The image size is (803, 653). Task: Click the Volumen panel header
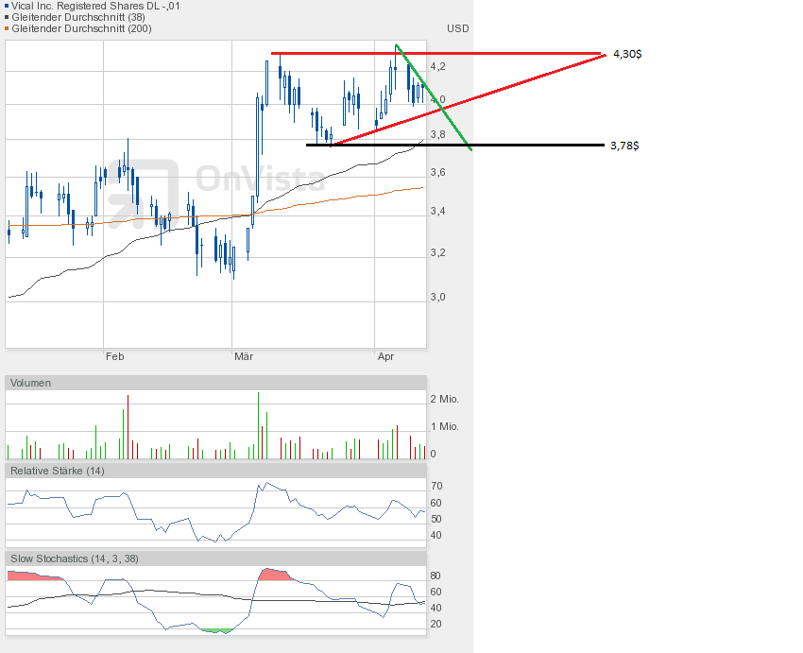(x=32, y=383)
